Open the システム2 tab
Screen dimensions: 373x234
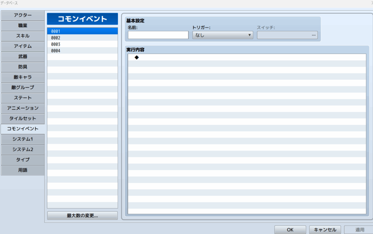[x=23, y=150]
